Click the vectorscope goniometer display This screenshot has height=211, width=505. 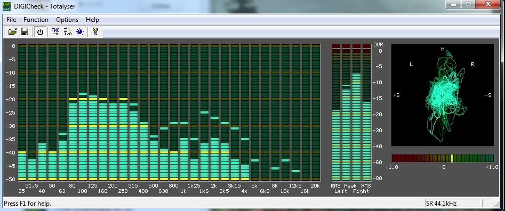tap(443, 95)
